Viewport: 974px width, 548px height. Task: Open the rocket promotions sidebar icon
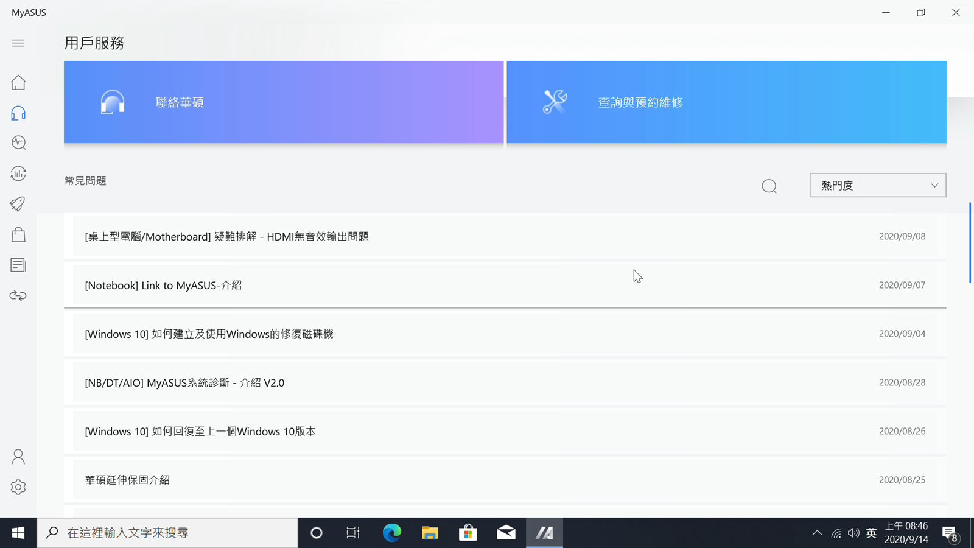(x=18, y=204)
